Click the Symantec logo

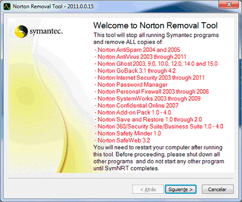coord(38,31)
